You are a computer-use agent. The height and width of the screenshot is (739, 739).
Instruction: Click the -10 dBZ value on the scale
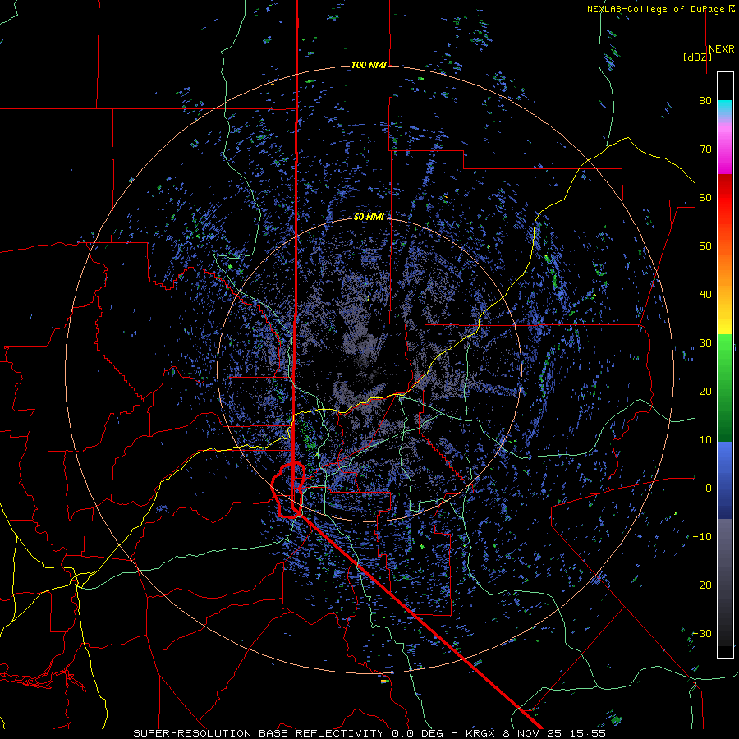click(702, 536)
